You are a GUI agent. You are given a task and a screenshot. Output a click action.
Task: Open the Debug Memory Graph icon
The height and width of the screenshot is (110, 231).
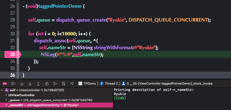(55, 84)
